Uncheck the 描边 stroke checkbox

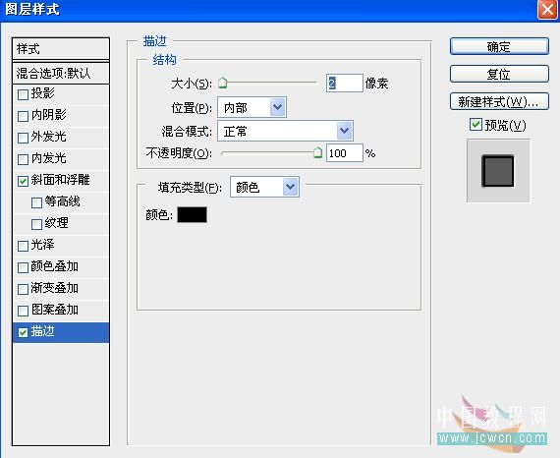coord(24,332)
